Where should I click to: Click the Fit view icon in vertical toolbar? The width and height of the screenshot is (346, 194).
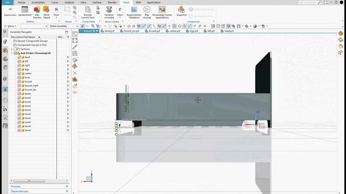tap(75, 40)
